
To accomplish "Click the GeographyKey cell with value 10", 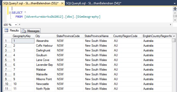I will (23, 84).
